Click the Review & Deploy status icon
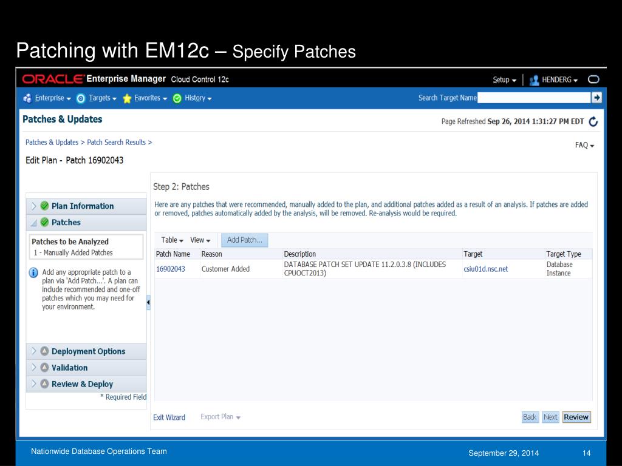 [x=45, y=383]
